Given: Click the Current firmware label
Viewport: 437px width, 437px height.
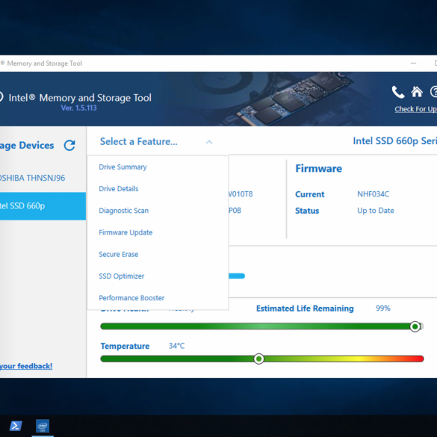Looking at the screenshot, I should pyautogui.click(x=309, y=194).
